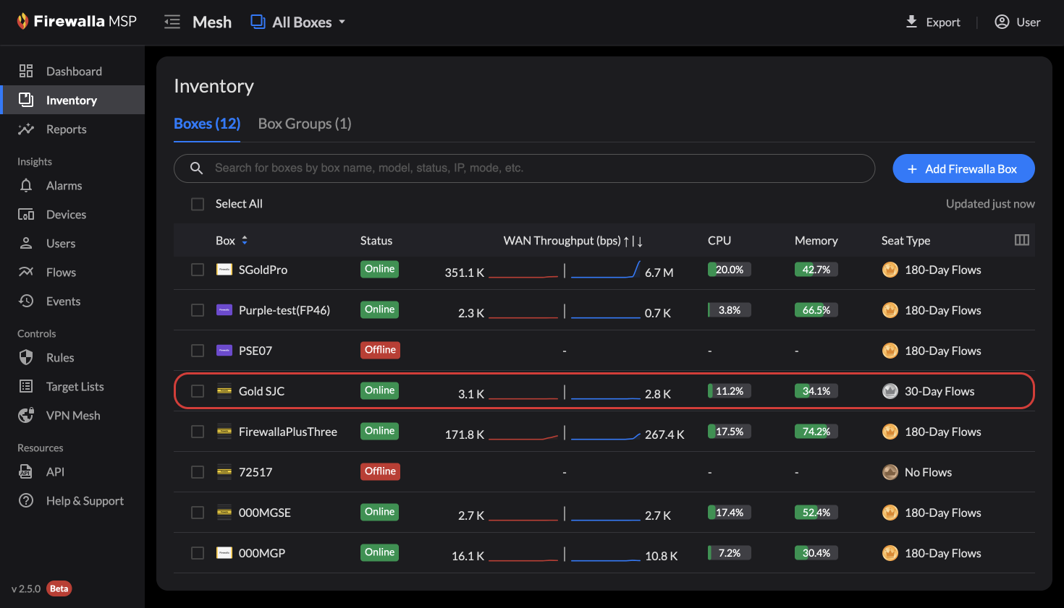The image size is (1064, 608).
Task: Focus the box search input field
Action: [x=524, y=168]
